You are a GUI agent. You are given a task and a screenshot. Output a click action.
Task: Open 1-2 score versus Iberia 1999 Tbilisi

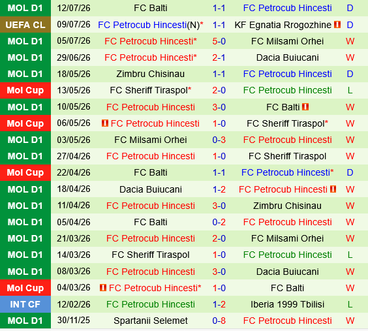219,304
